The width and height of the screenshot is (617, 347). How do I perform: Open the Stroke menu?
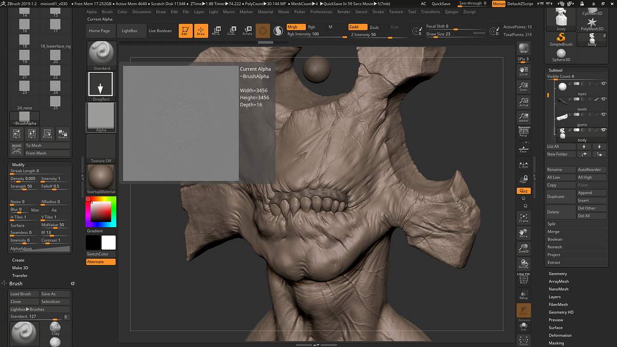point(378,12)
